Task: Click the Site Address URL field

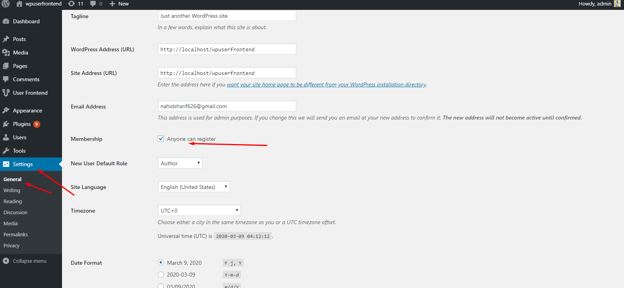Action: (x=227, y=73)
